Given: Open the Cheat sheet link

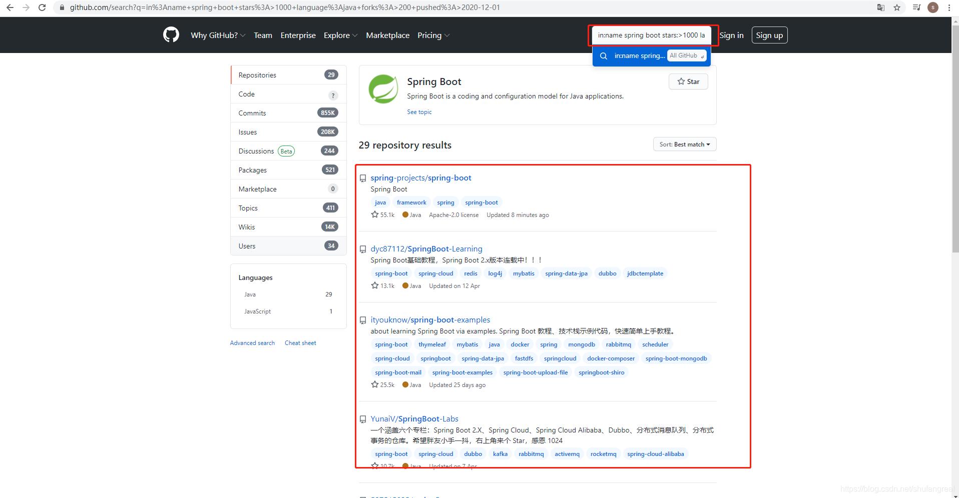Looking at the screenshot, I should point(300,343).
